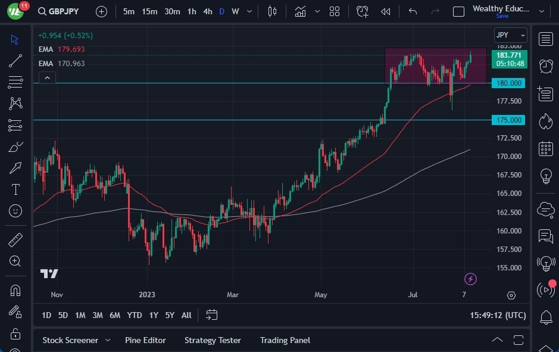Viewport: 559px width, 352px height.
Task: Select the Measure ruler tool
Action: coord(15,239)
